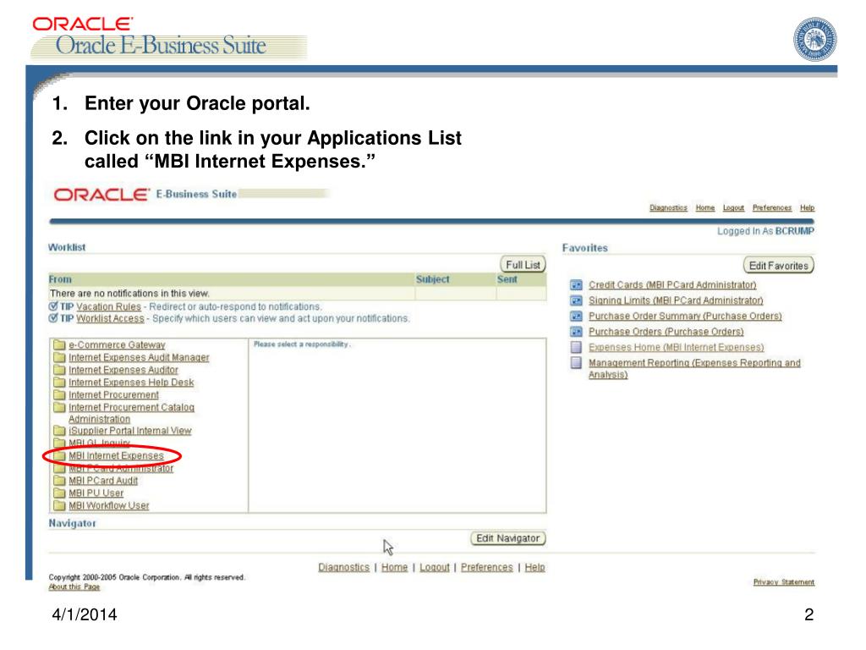Click Preferences in the top header links
Screen dimensions: 866x650
771,208
